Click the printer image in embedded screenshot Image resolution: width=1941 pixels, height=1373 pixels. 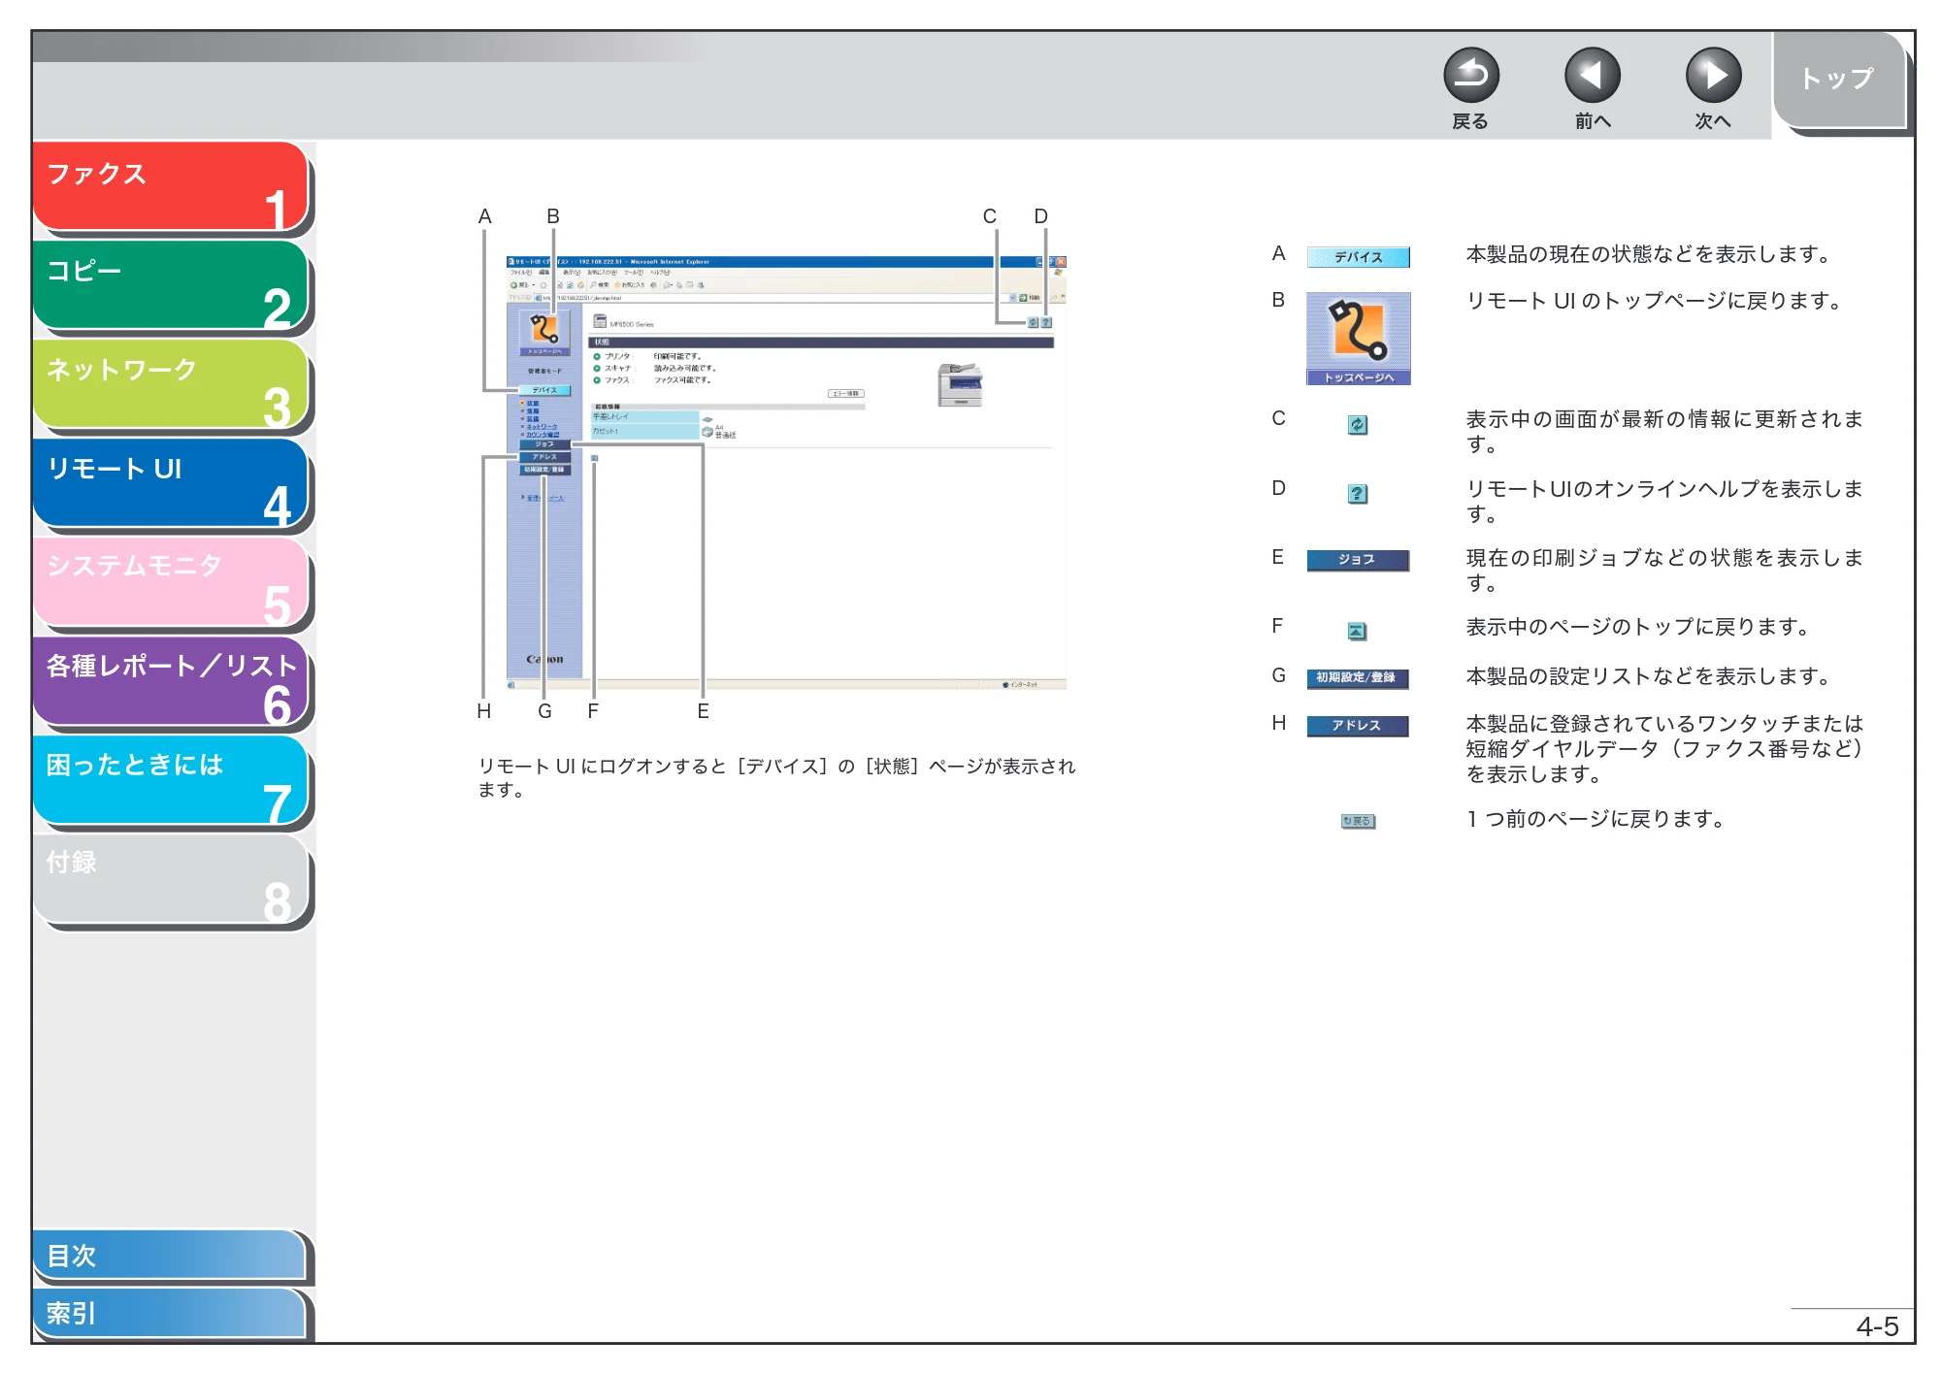[960, 384]
